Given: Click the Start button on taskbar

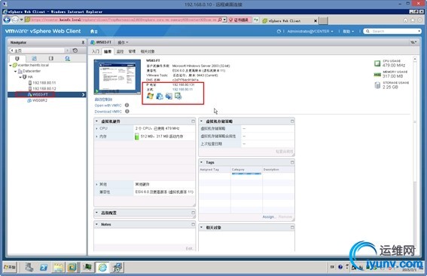Looking at the screenshot, I should [10, 267].
